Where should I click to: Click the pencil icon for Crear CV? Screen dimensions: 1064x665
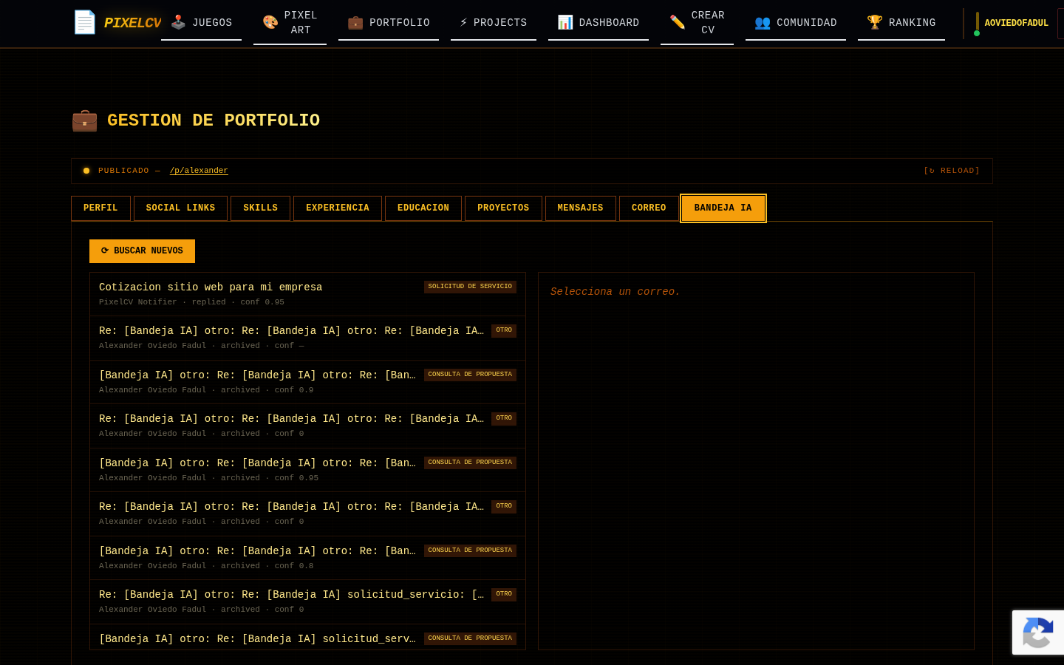tap(678, 22)
